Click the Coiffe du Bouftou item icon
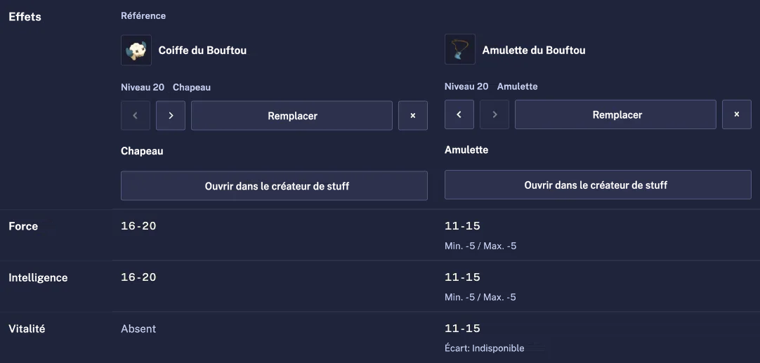 (x=136, y=50)
